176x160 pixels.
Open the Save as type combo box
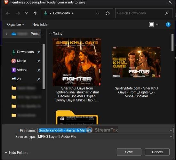[105, 137]
